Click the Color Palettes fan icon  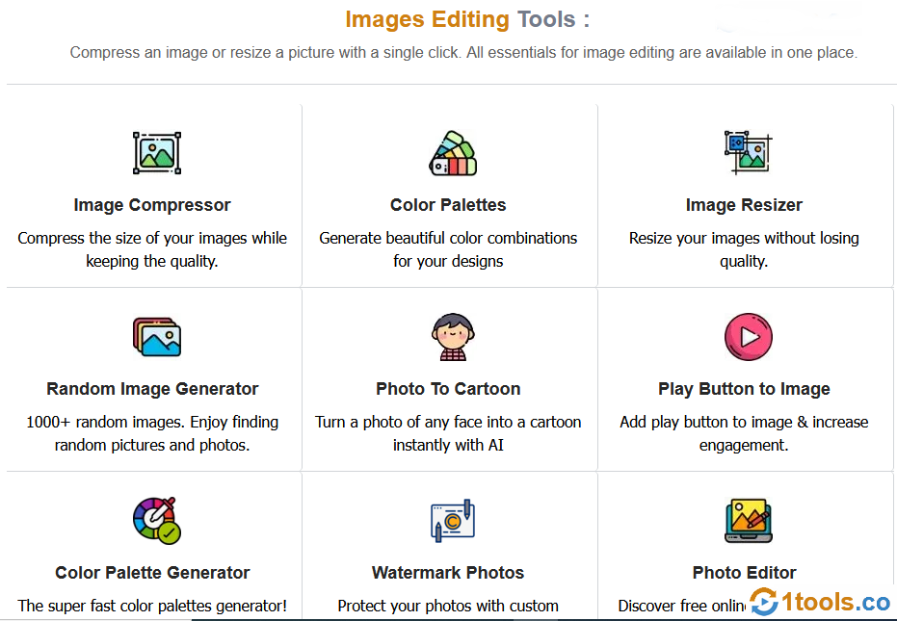pos(452,154)
